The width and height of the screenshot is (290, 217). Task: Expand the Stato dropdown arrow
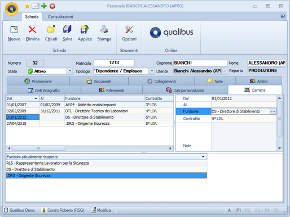[x=70, y=71]
